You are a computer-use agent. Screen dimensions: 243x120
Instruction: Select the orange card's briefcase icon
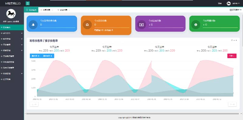click(87, 25)
